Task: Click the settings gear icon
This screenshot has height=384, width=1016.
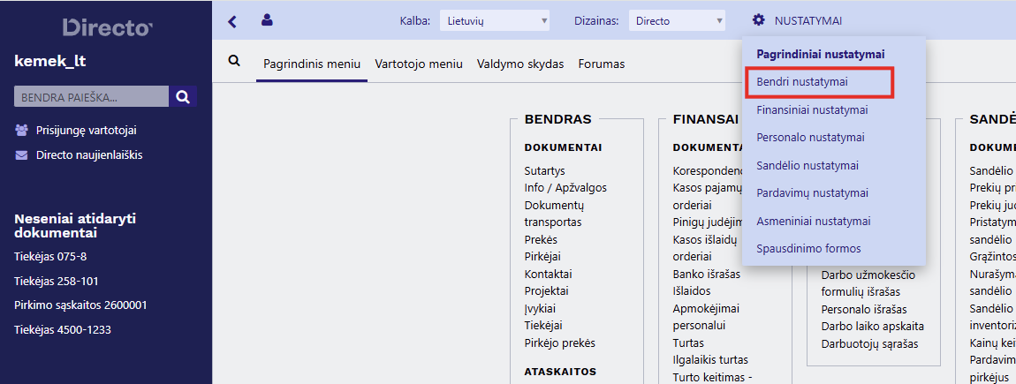Action: [759, 20]
